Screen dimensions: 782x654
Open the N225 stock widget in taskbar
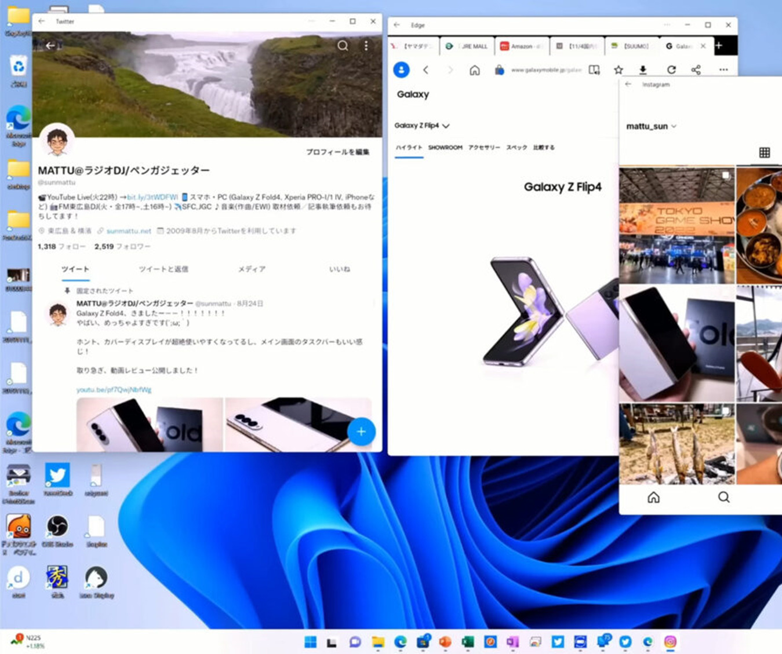tap(28, 641)
